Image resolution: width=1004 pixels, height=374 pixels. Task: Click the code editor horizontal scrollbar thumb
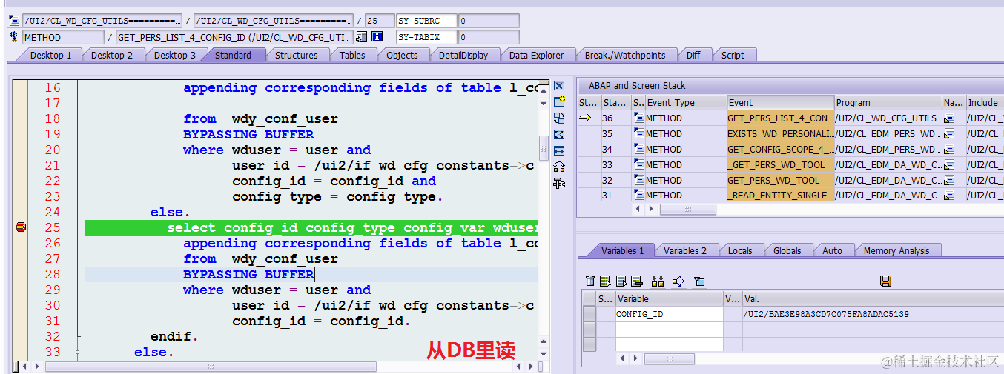click(x=211, y=366)
